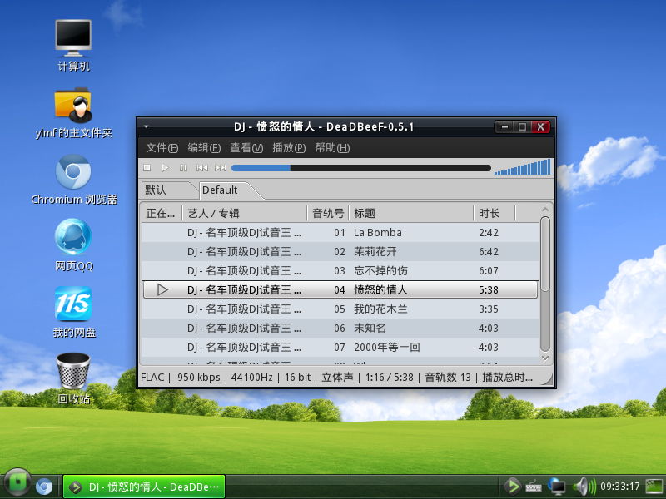Toggle pause on the current song
Screen dimensions: 666x499
[182, 167]
